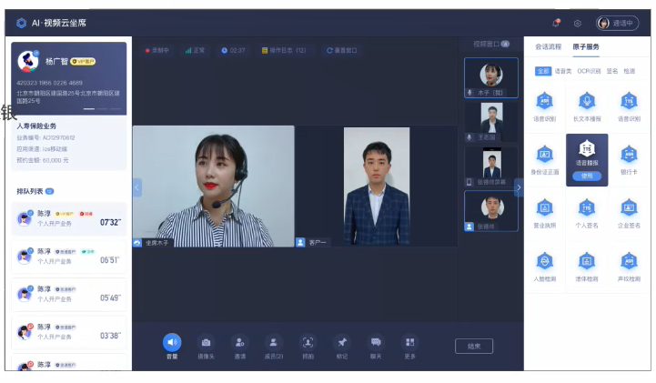656x383 pixels.
Task: Open the 成员(2) members icon
Action: (x=274, y=342)
